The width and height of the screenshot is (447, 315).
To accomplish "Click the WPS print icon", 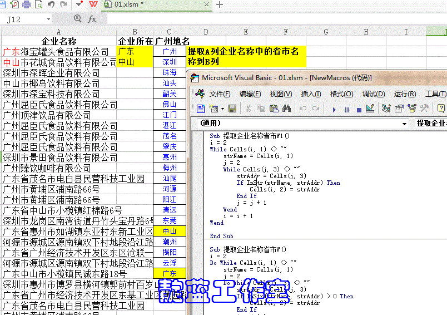I will pos(26,4).
